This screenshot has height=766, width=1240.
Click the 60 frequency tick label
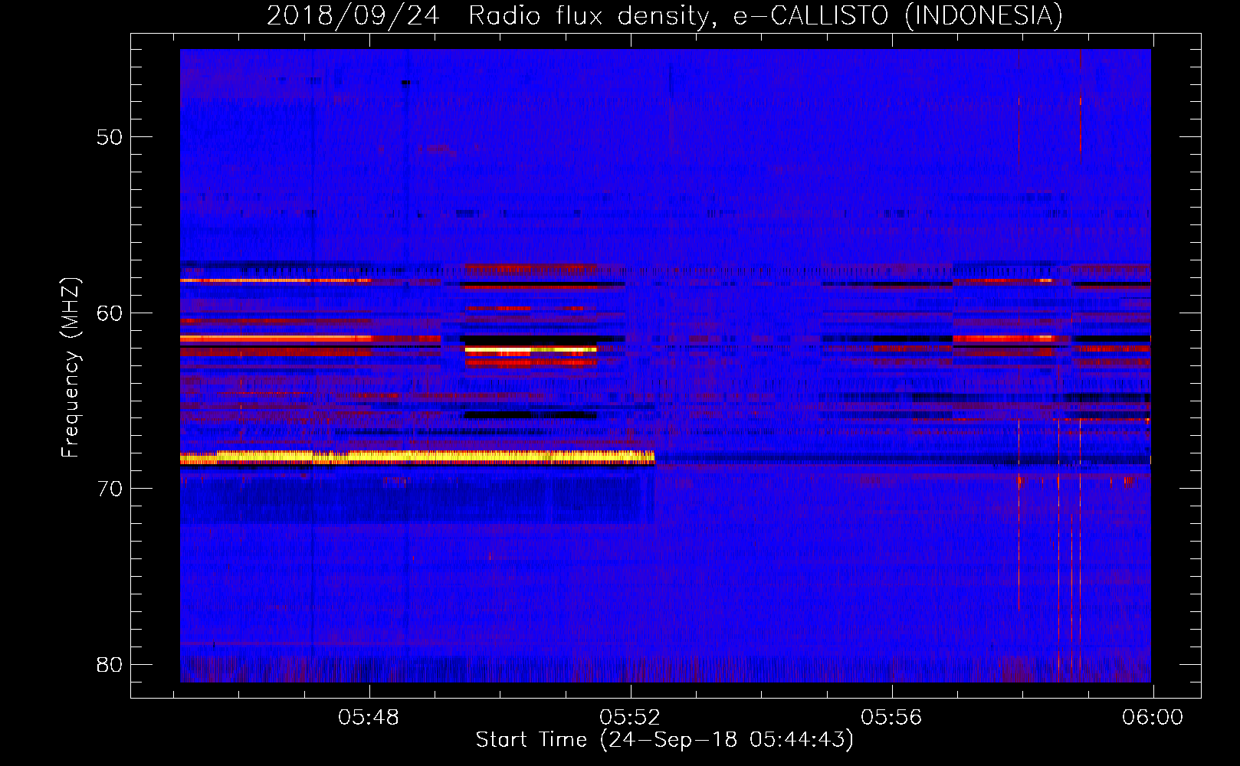(110, 313)
